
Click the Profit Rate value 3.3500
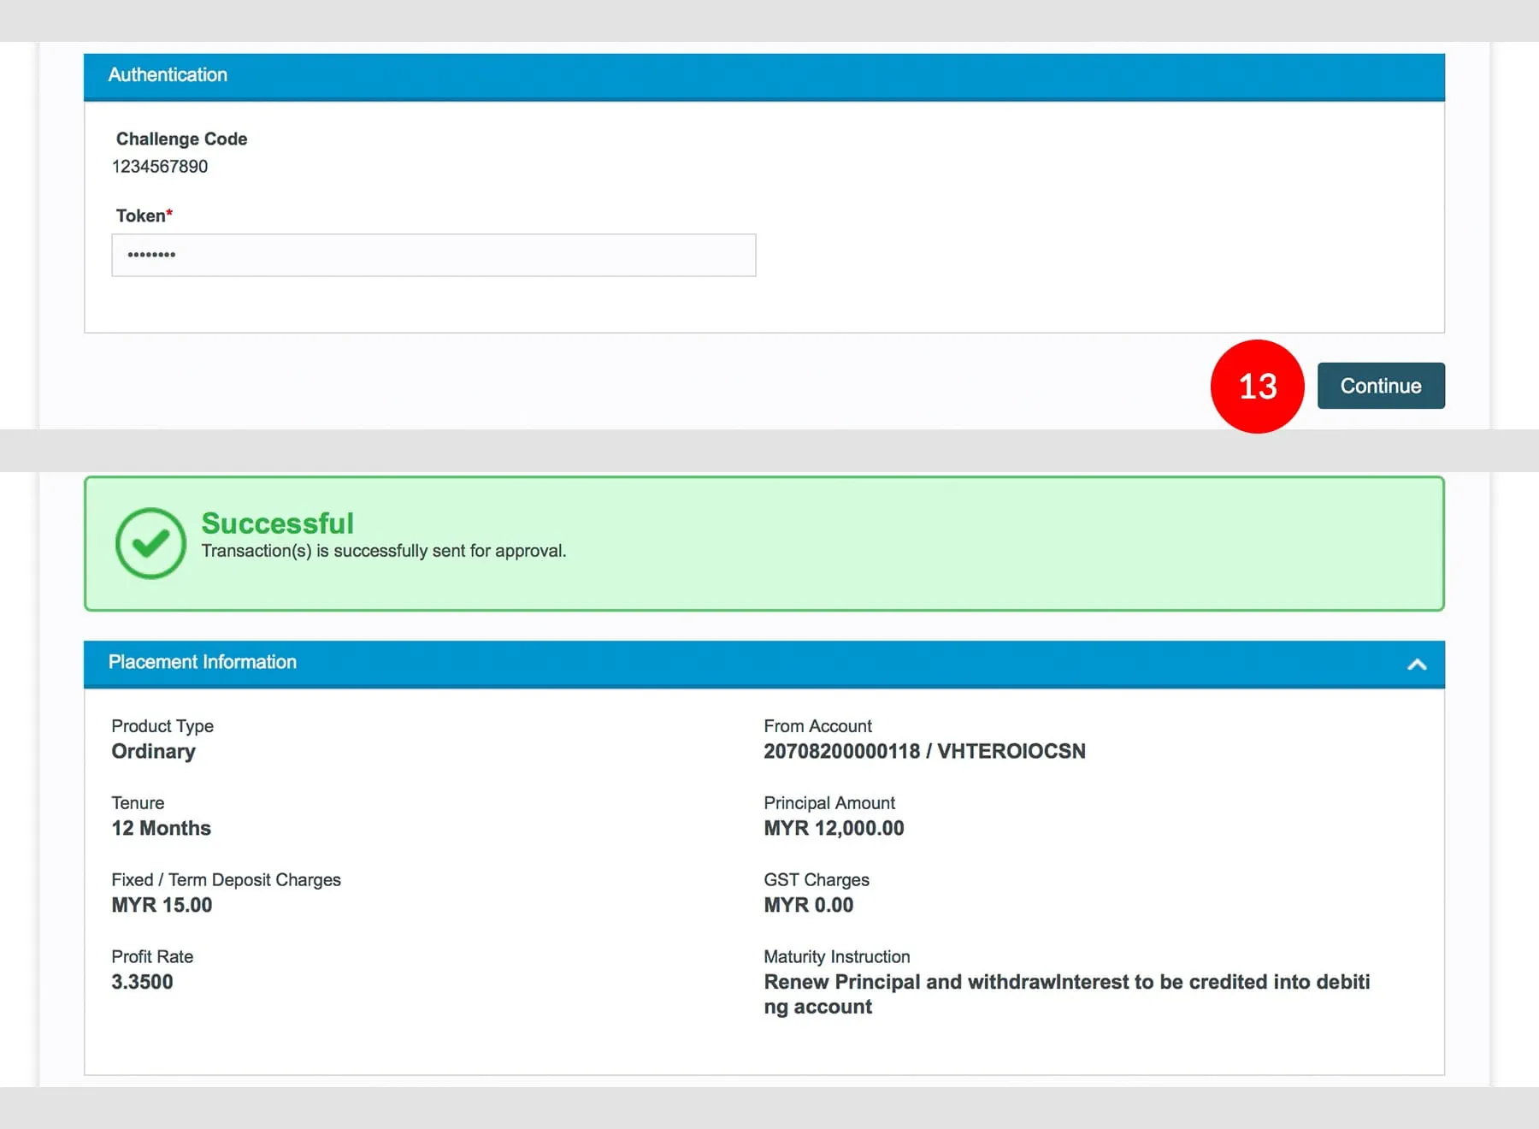pyautogui.click(x=142, y=982)
